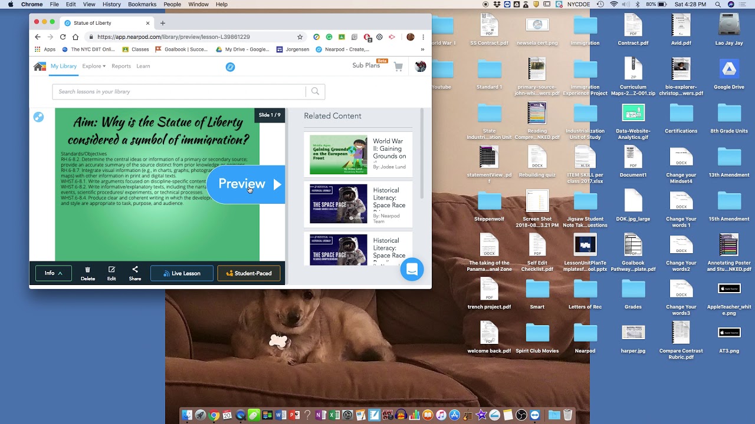Delete the lesson with trash icon

click(x=88, y=273)
